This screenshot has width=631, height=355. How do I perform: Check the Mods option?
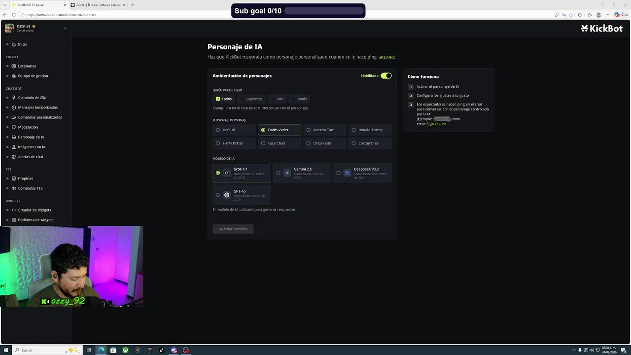click(x=299, y=99)
